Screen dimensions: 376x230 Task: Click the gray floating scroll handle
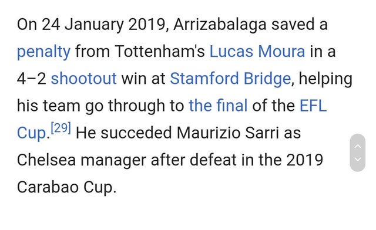point(358,153)
